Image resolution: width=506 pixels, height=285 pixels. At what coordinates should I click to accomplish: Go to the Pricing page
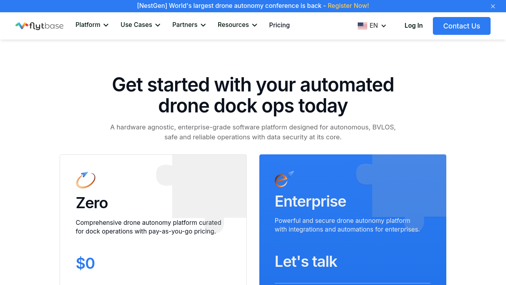point(279,25)
